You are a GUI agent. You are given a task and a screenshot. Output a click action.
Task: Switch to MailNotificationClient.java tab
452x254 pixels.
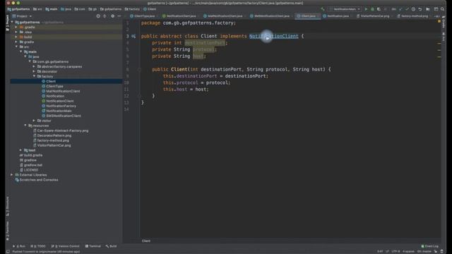[223, 16]
